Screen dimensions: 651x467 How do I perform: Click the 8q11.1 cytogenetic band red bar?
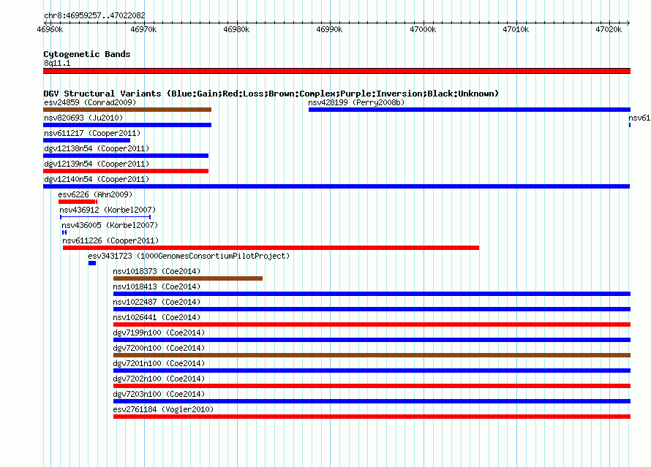[336, 71]
